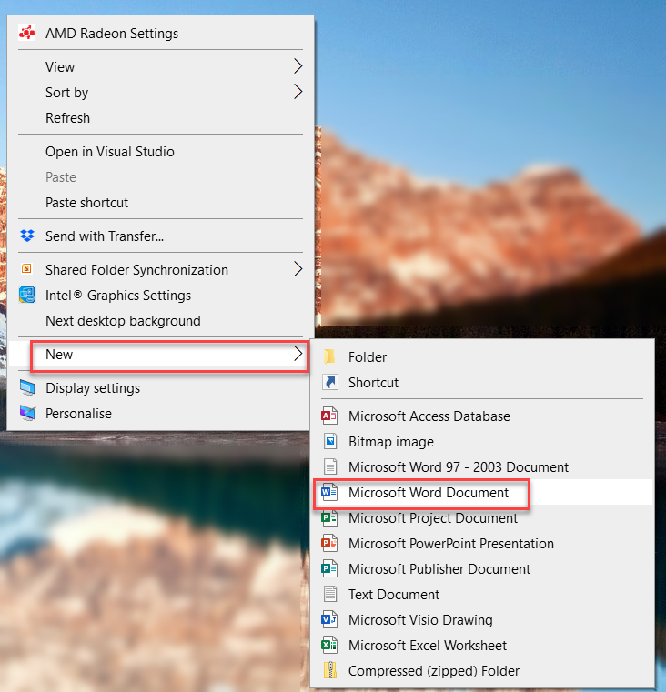Click the Bitmap image icon
The width and height of the screenshot is (666, 692).
pos(330,441)
